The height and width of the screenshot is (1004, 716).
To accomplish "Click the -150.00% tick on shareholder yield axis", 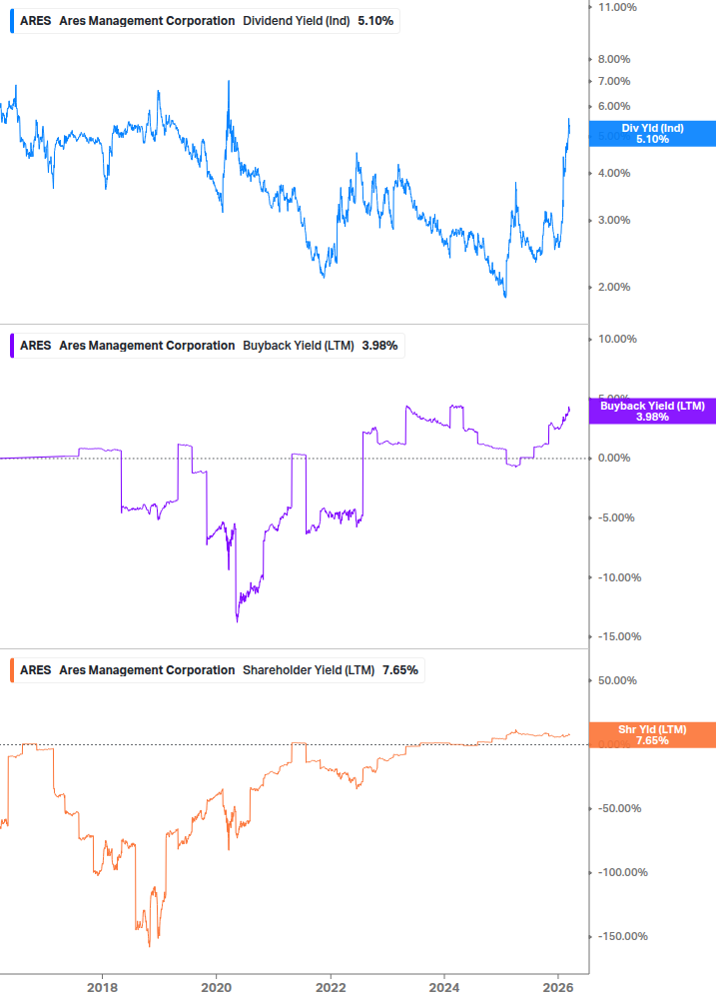I will [x=623, y=937].
